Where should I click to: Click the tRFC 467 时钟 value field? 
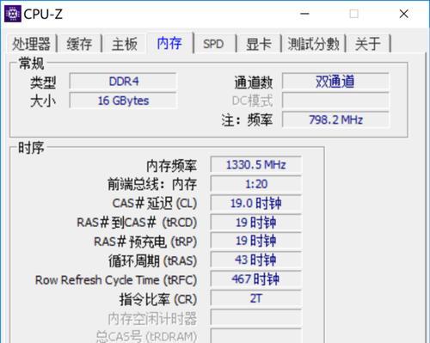click(x=255, y=279)
